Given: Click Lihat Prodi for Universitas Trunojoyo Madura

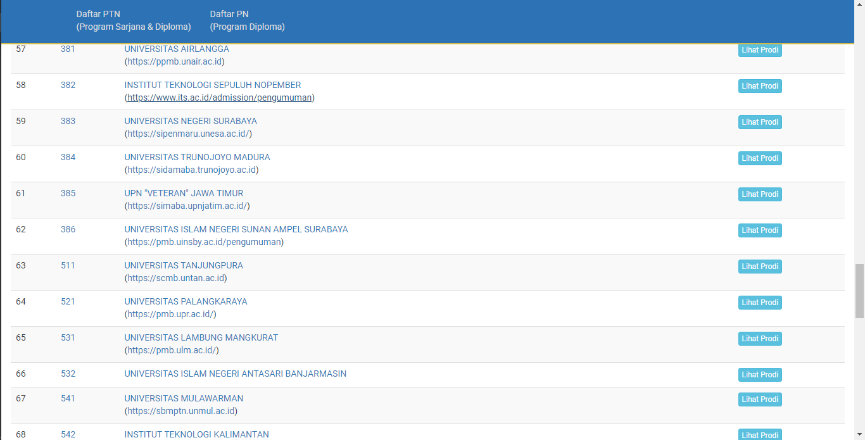Looking at the screenshot, I should click(x=760, y=158).
